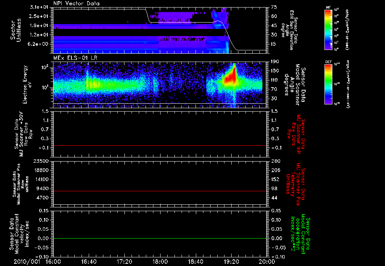Click the red line in Scanner Pos plot
This screenshot has width=385, height=266.
[159, 191]
